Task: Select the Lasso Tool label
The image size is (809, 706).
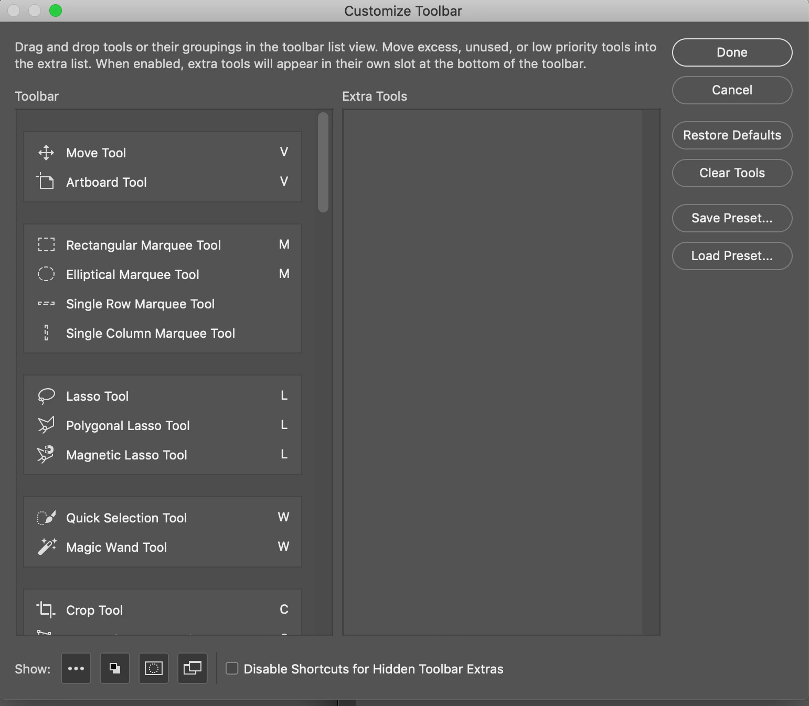Action: click(x=97, y=396)
